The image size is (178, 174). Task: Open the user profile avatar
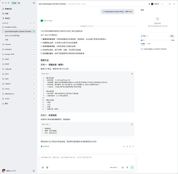(4, 171)
